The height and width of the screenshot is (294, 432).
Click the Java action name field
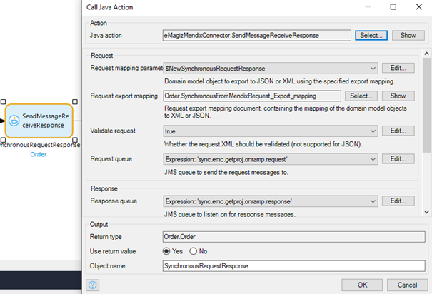click(x=256, y=35)
